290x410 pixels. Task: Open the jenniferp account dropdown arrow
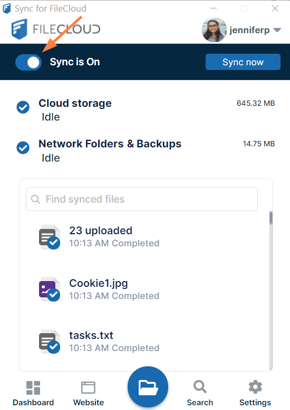click(277, 30)
